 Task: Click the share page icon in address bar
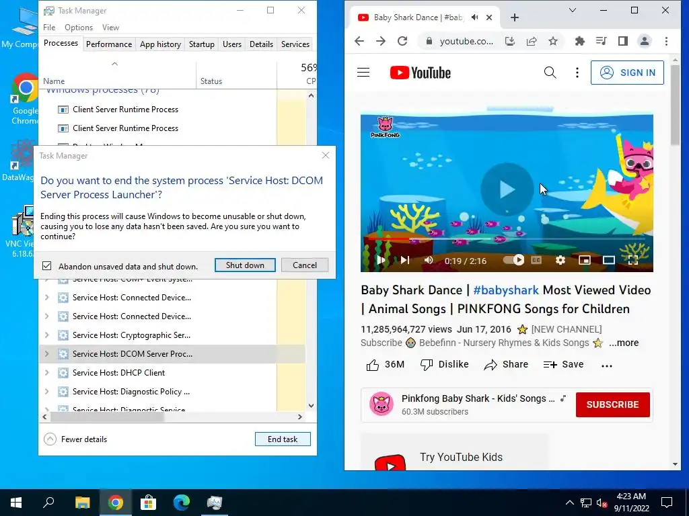coord(532,41)
